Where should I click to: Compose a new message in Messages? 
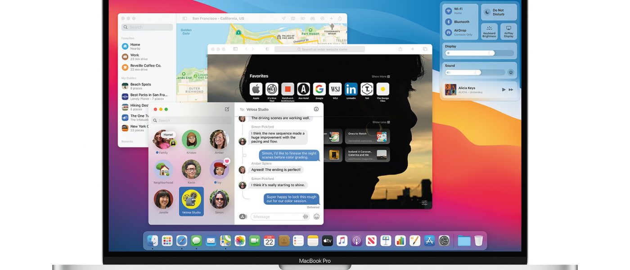227,109
